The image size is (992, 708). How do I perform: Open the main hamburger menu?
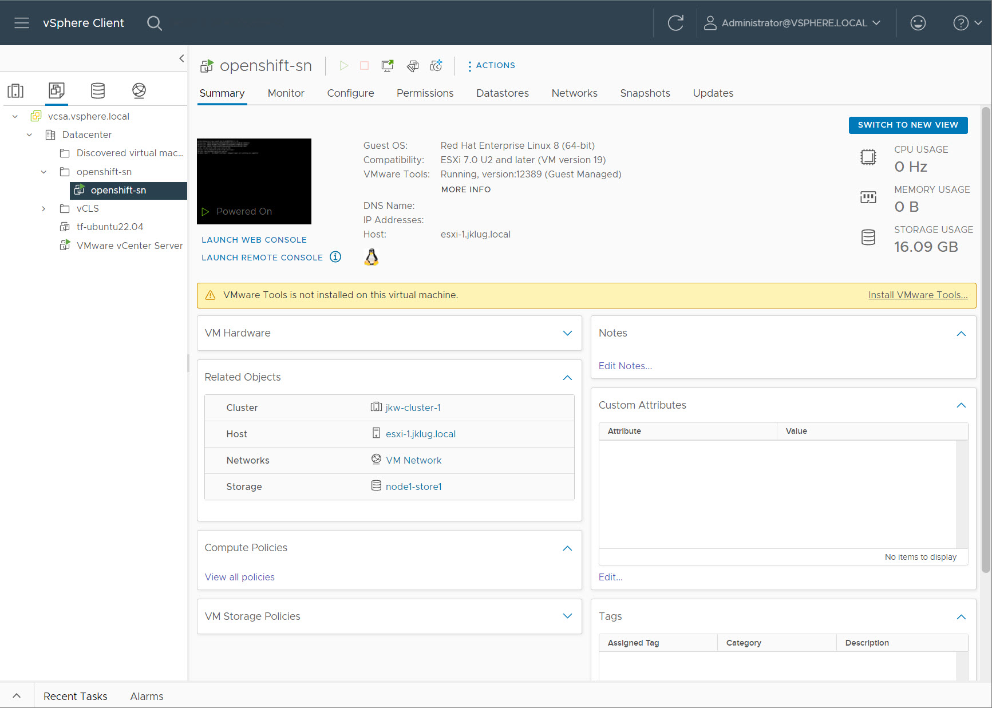point(22,23)
